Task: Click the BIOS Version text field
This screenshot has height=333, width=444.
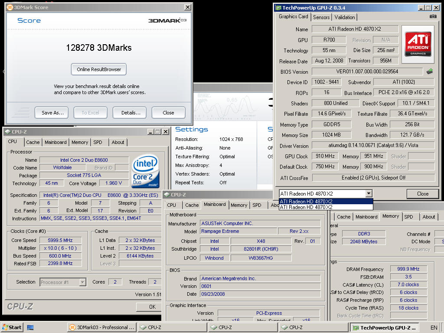Action: [367, 72]
